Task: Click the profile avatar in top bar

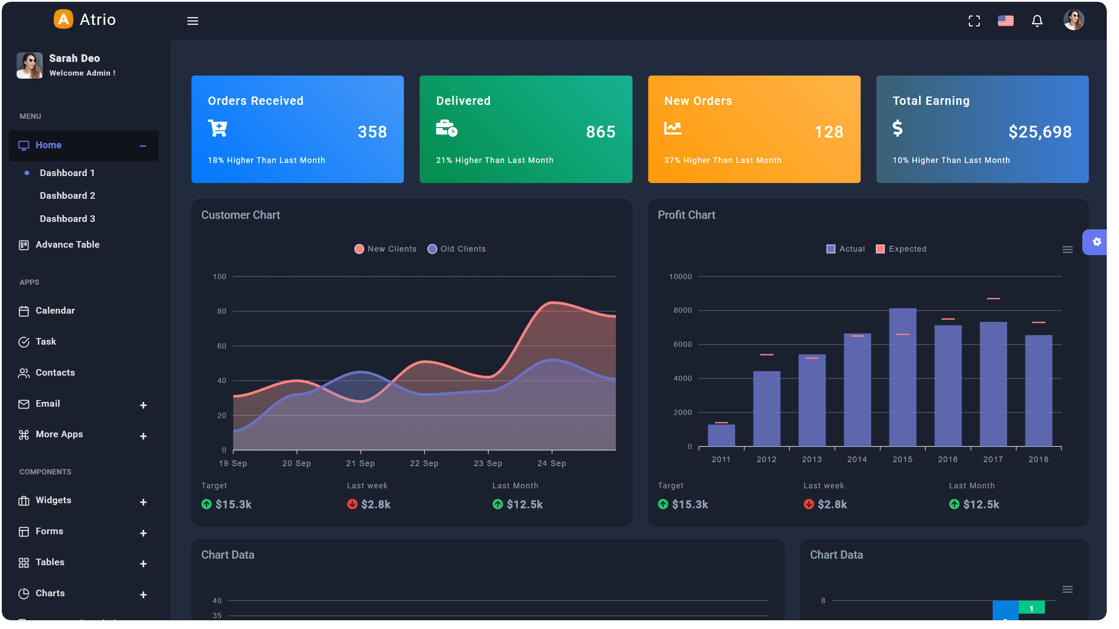Action: tap(1074, 20)
